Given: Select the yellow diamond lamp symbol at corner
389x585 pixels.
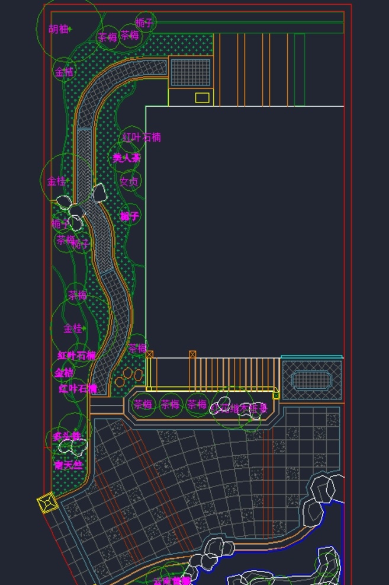Looking at the screenshot, I should (x=48, y=503).
